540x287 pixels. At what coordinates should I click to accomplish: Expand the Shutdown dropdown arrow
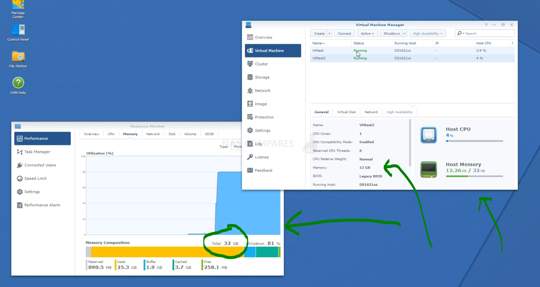tap(405, 33)
